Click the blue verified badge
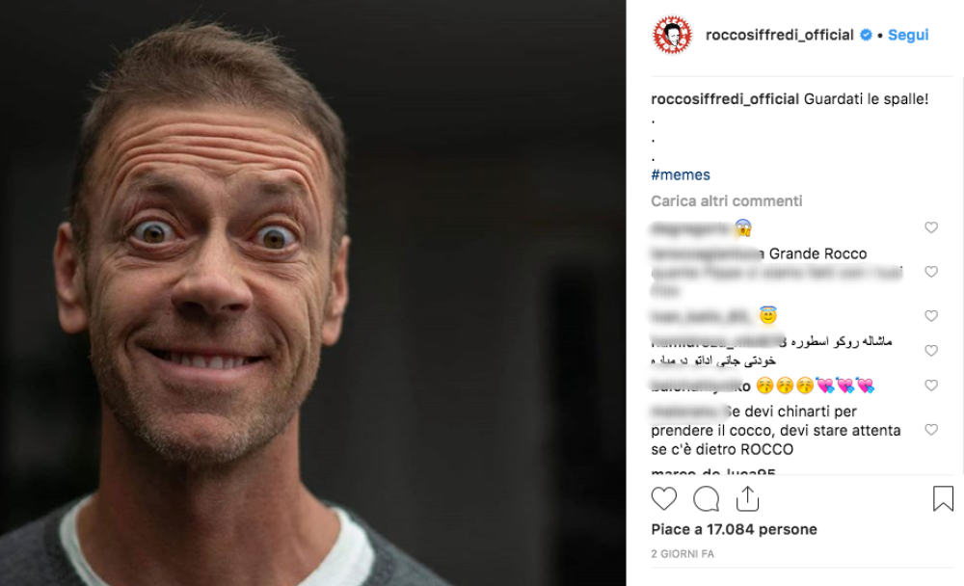964x586 pixels. 866,35
